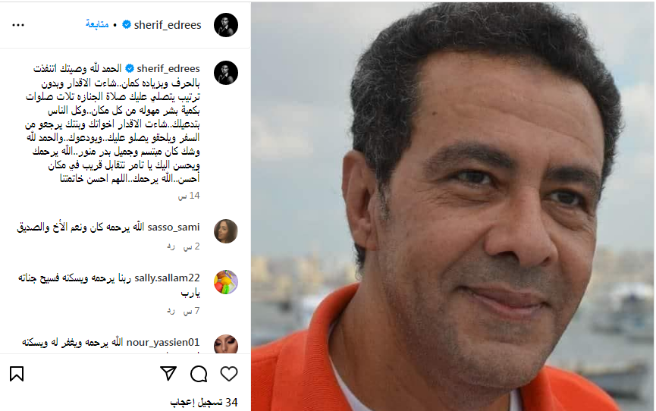Click sherif_edrees username in post header

tap(168, 25)
